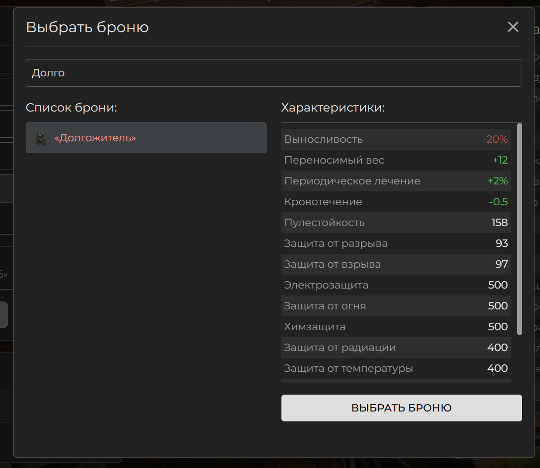Click the Выбрать броню dialog title
This screenshot has height=468, width=540.
(x=87, y=27)
